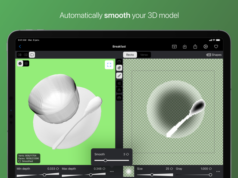The width and height of the screenshot is (238, 178).
Task: Tap the heart favorite icon
Action: pos(216,46)
